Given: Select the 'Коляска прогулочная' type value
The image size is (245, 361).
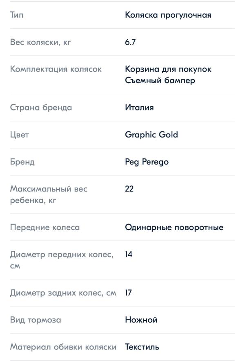Looking at the screenshot, I should point(168,15).
